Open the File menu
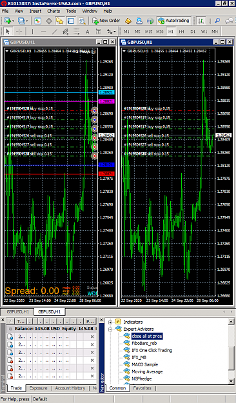 [x=5, y=11]
